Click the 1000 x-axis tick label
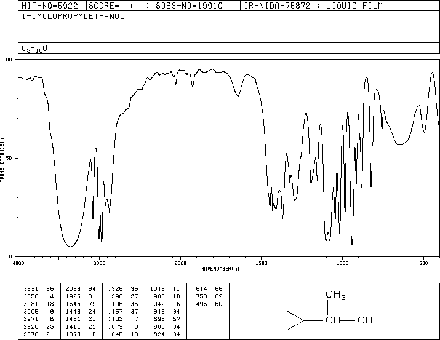This screenshot has height=340, width=440. coord(342,263)
